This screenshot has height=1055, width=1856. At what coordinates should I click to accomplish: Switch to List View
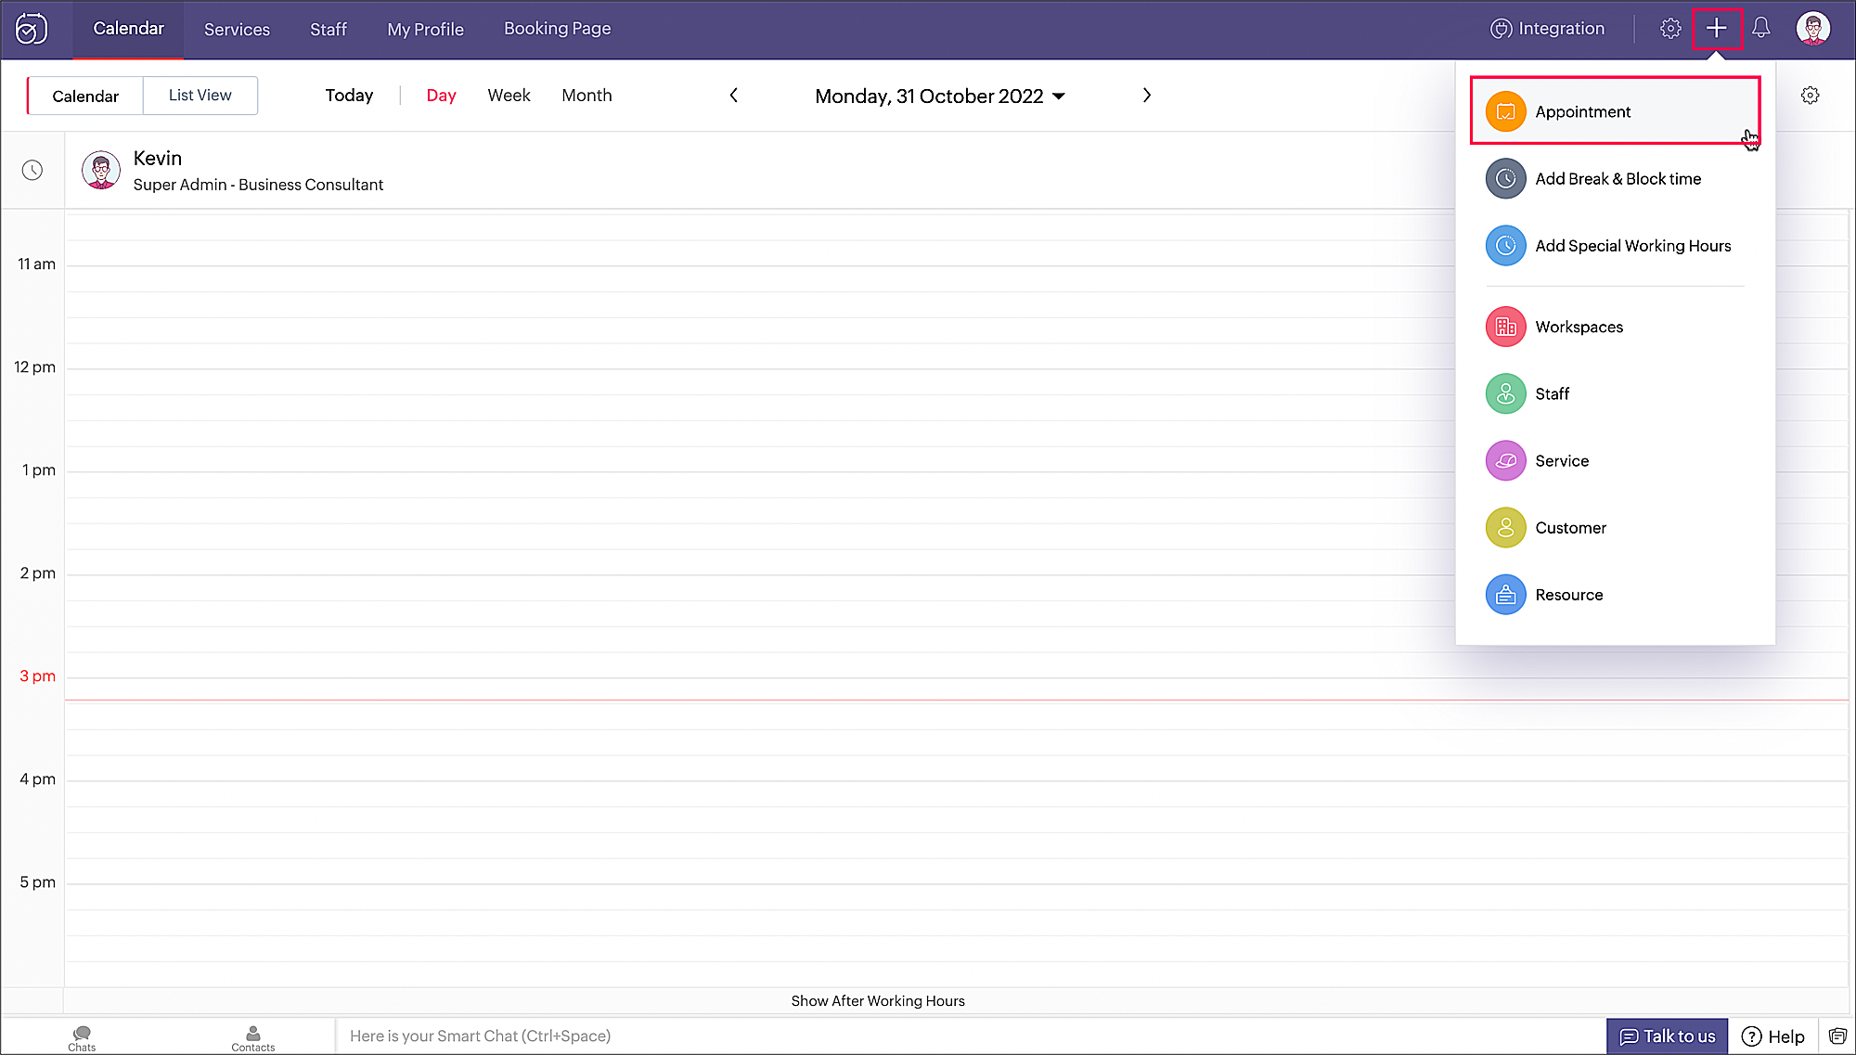[200, 96]
